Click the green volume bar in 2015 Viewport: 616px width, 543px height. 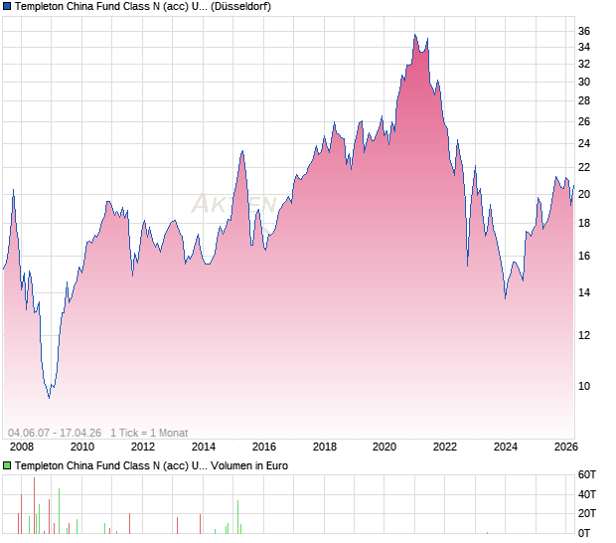237,517
